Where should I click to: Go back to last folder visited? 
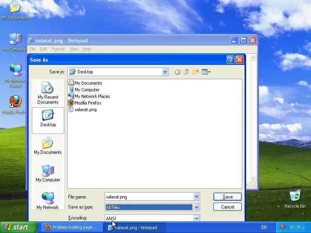[178, 72]
